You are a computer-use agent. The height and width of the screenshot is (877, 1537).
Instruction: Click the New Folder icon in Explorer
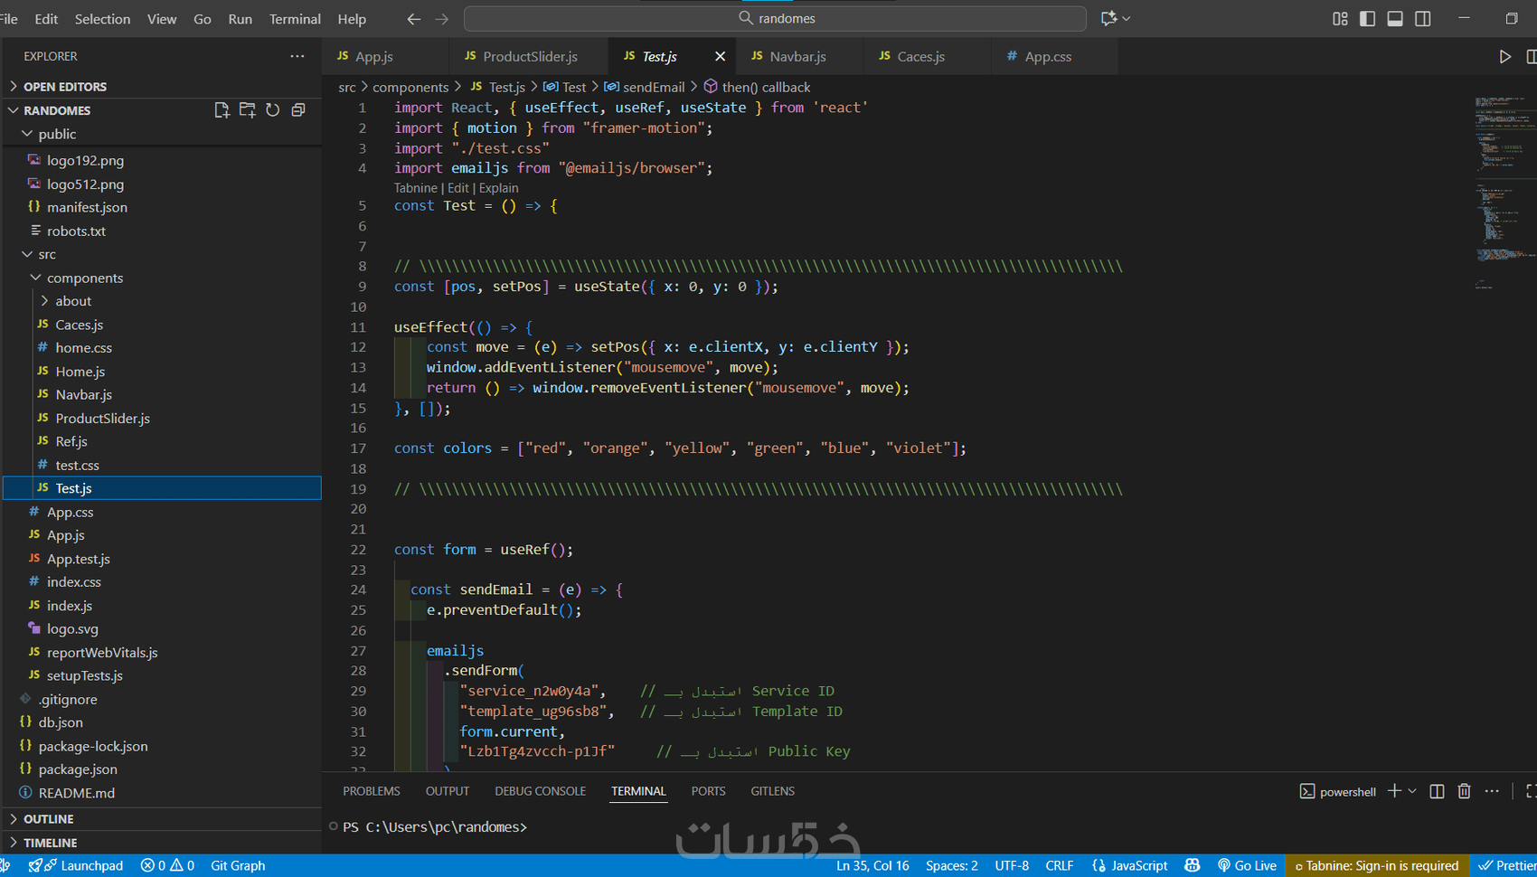click(247, 110)
